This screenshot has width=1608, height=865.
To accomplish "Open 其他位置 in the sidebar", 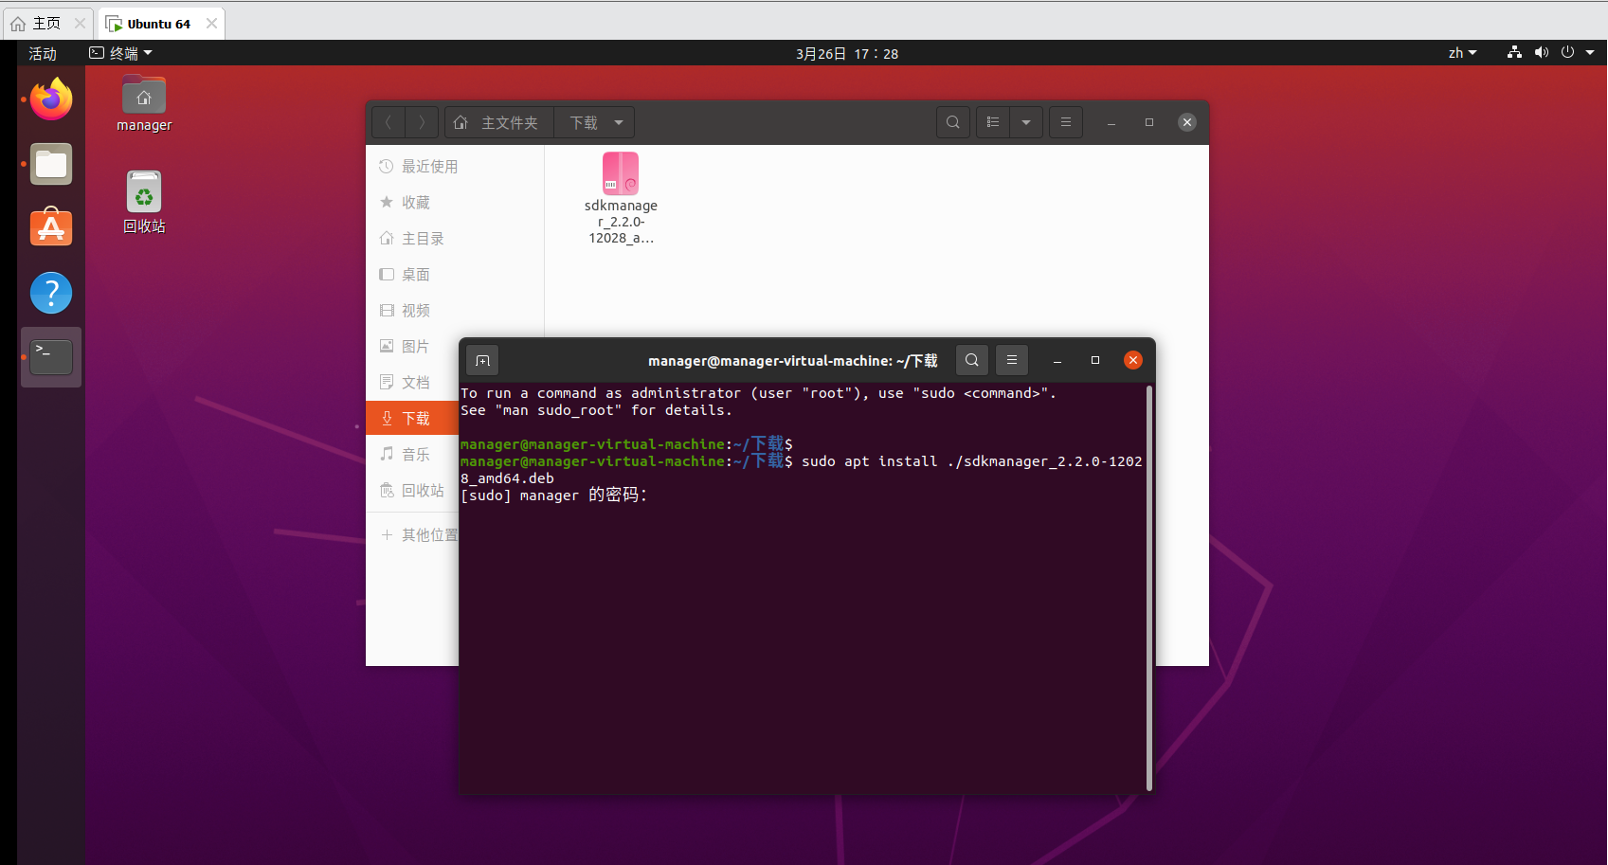I will [x=412, y=535].
